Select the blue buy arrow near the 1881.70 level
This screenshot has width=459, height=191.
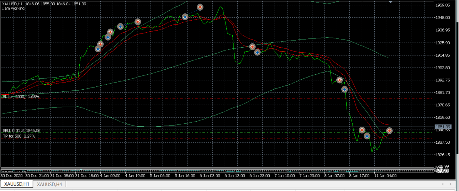tap(344, 89)
